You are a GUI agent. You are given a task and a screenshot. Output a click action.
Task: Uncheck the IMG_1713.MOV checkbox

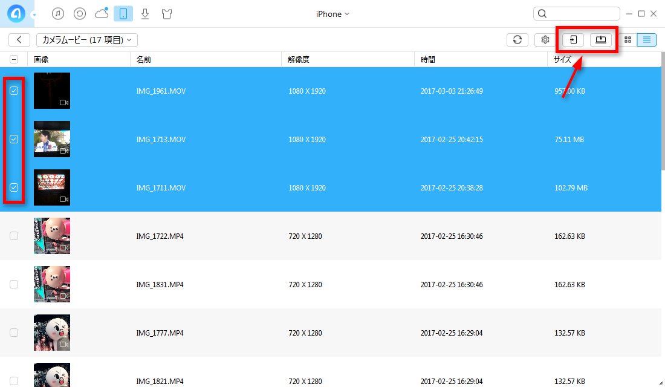click(x=14, y=139)
